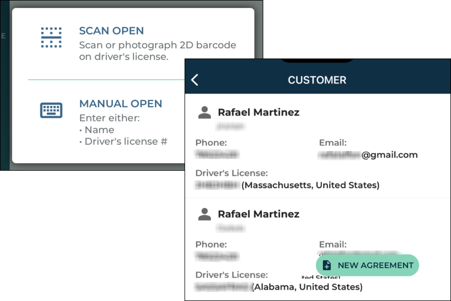Select the SCAN OPEN option title
Screen dimensions: 451x301
111,31
